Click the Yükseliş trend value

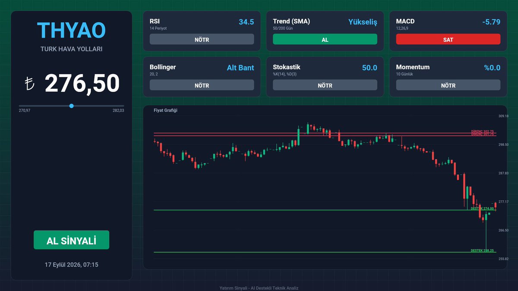tap(363, 22)
